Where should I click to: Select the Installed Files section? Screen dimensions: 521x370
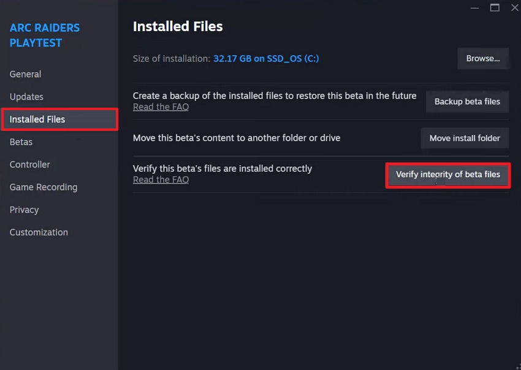37,119
